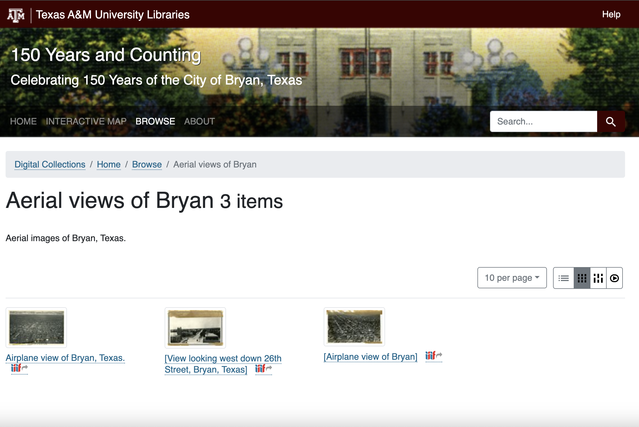The width and height of the screenshot is (639, 427).
Task: Select the BROWSE view toggle currently active
Action: tap(155, 121)
